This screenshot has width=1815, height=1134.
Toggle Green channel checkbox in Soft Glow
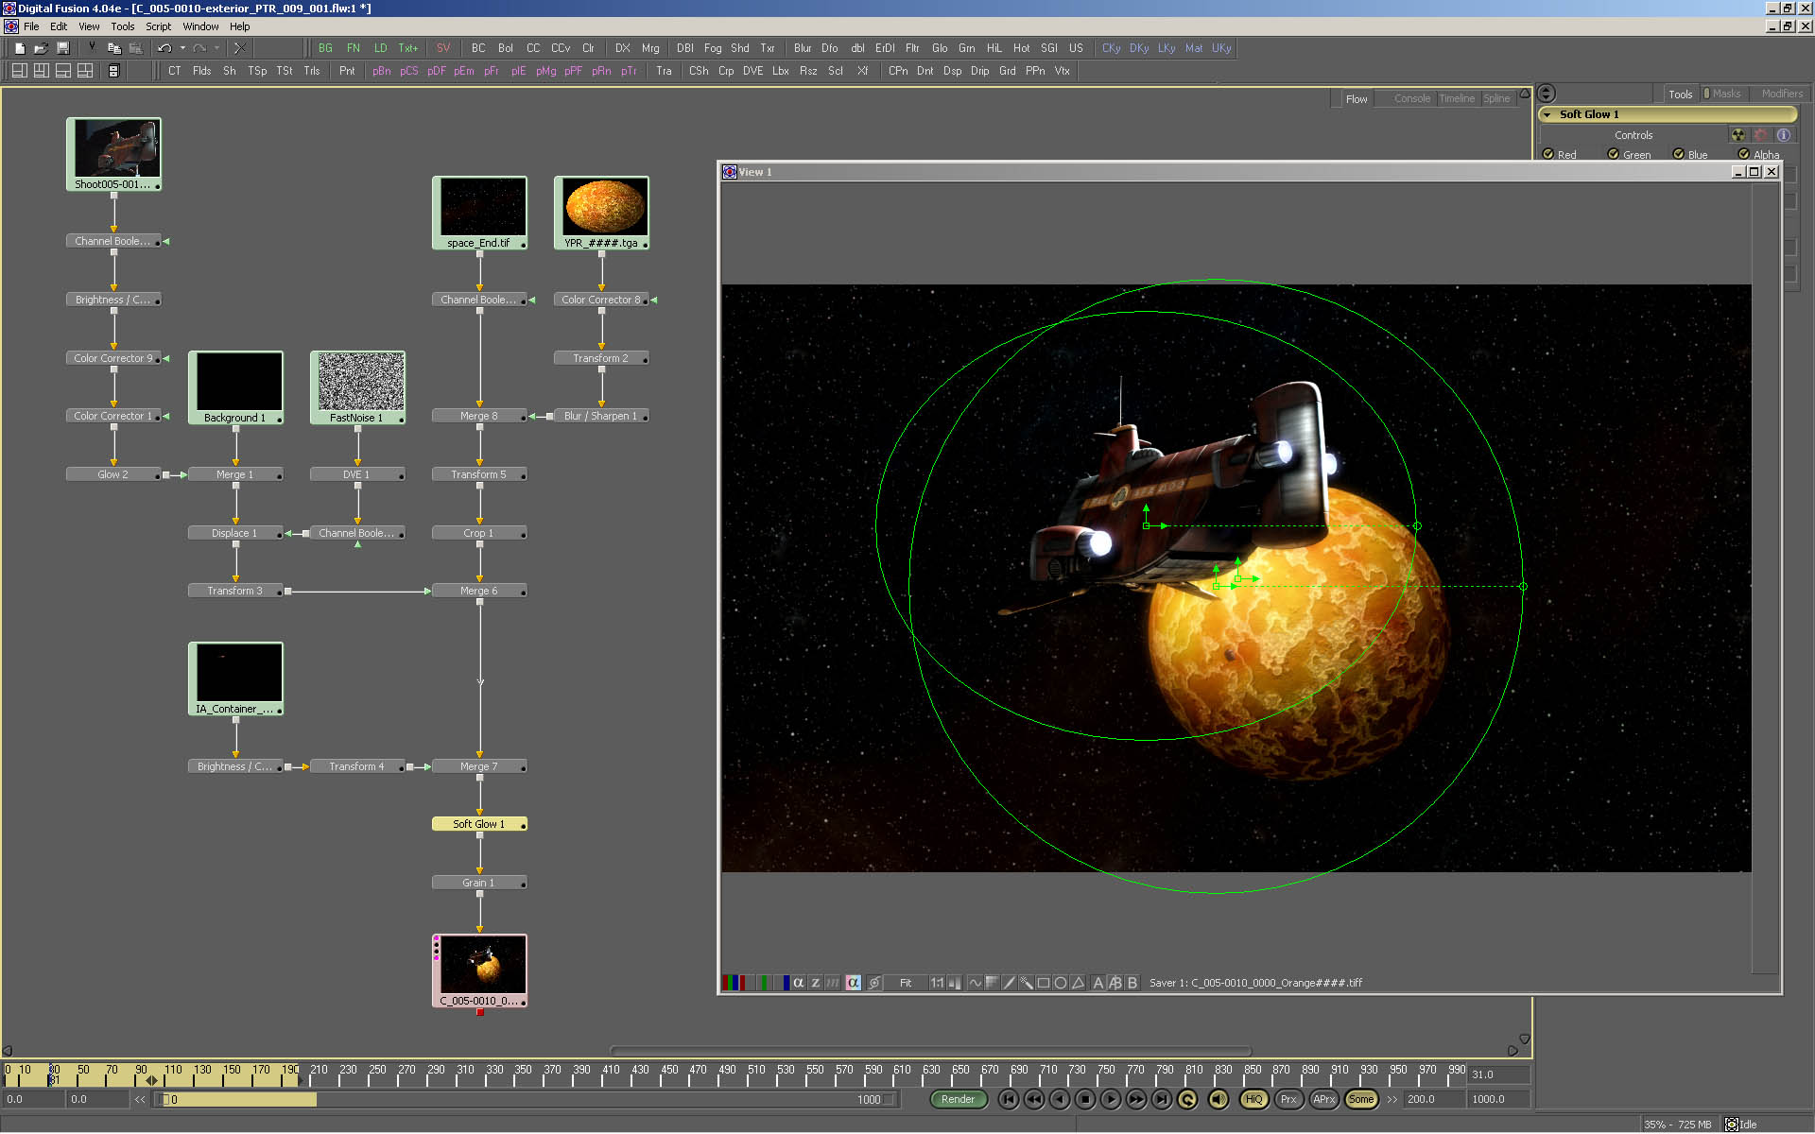click(1614, 154)
